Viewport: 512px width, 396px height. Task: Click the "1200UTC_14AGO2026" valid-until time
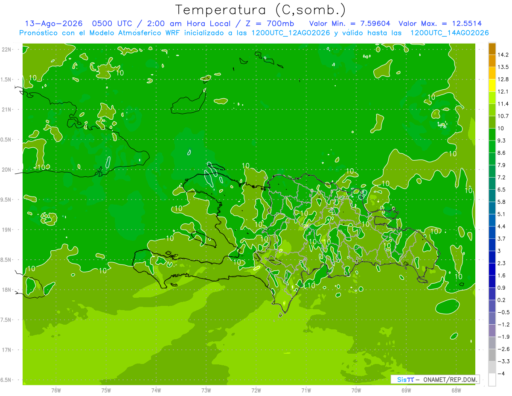[x=449, y=33]
